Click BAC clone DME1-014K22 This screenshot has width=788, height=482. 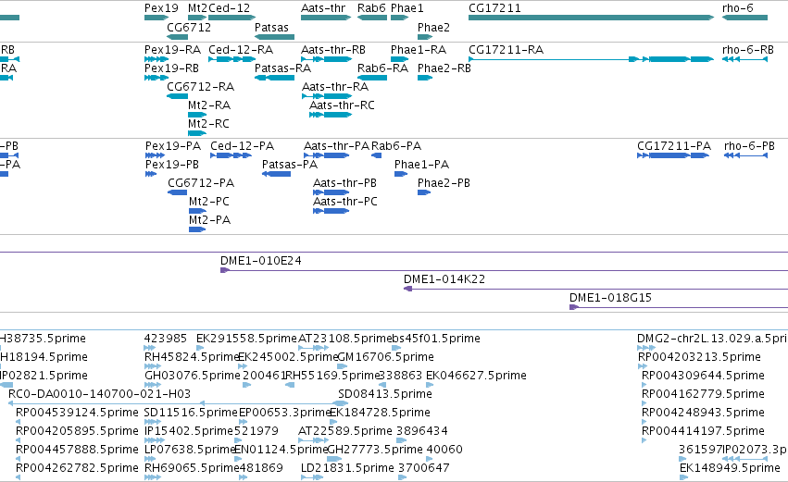point(444,279)
